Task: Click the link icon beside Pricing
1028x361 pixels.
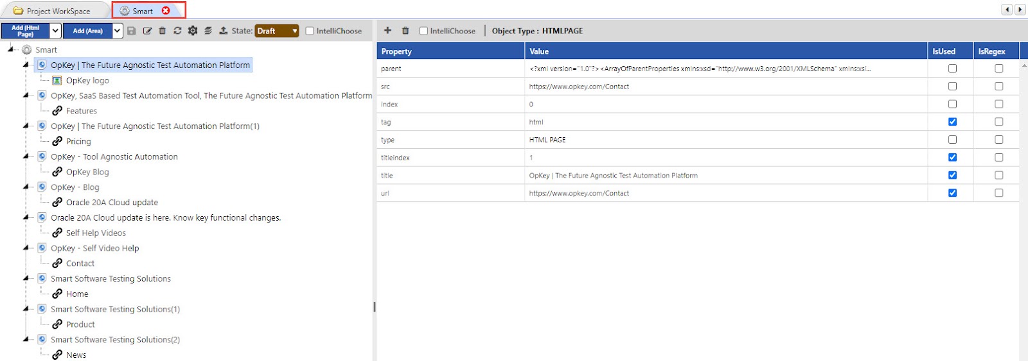Action: pos(57,141)
